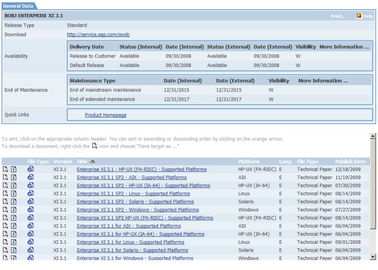Open Enterprise XI 3.1 for Solaris link
The height and width of the screenshot is (270, 378).
132,250
